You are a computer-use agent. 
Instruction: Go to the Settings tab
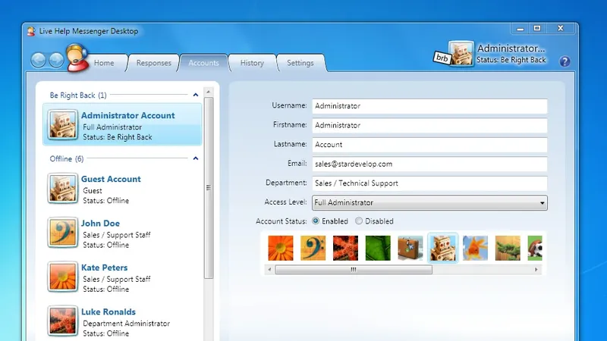point(300,63)
